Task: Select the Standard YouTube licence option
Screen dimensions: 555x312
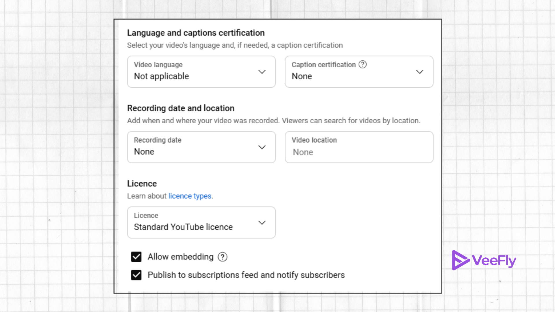Action: (183, 227)
